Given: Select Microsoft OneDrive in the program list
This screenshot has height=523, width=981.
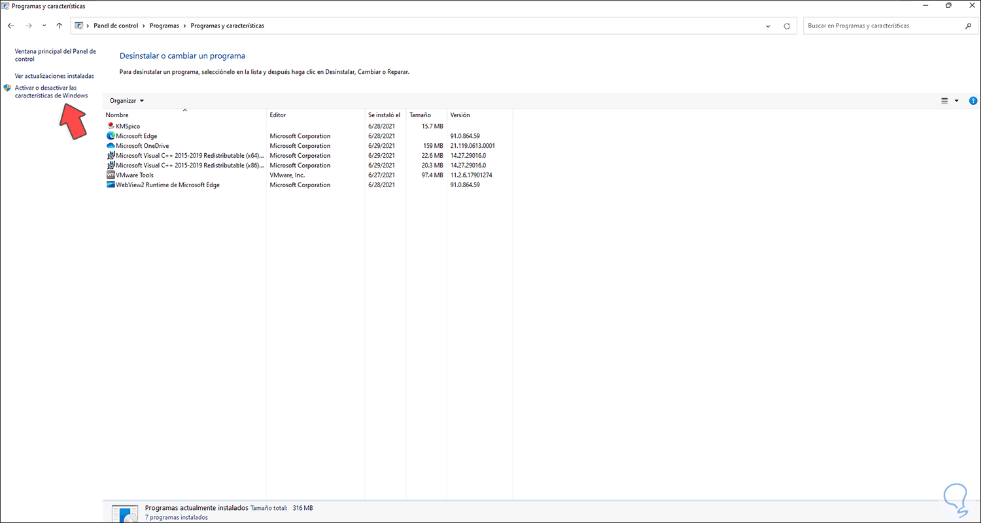Looking at the screenshot, I should click(308, 146).
